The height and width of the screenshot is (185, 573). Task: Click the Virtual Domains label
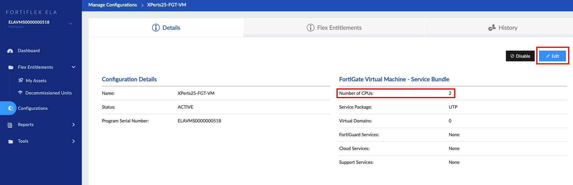tap(355, 121)
